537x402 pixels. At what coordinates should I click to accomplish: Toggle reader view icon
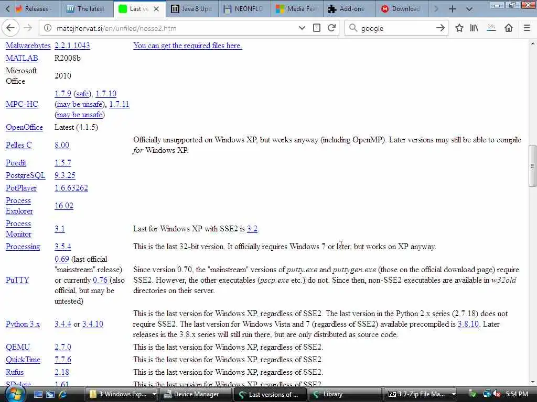(x=317, y=28)
